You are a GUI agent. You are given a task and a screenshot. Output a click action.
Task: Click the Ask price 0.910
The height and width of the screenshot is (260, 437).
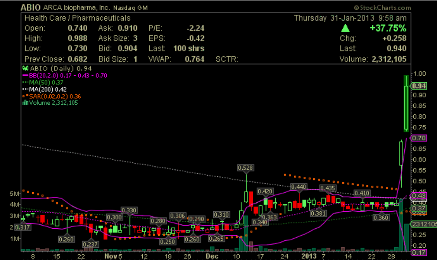tap(127, 28)
